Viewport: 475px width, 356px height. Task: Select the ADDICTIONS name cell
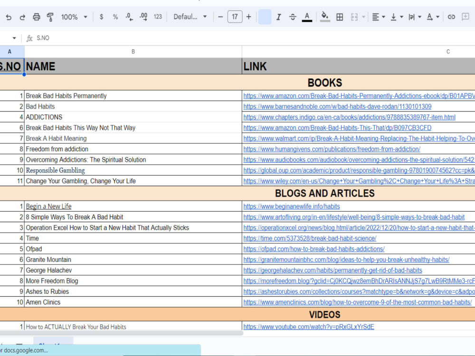133,117
